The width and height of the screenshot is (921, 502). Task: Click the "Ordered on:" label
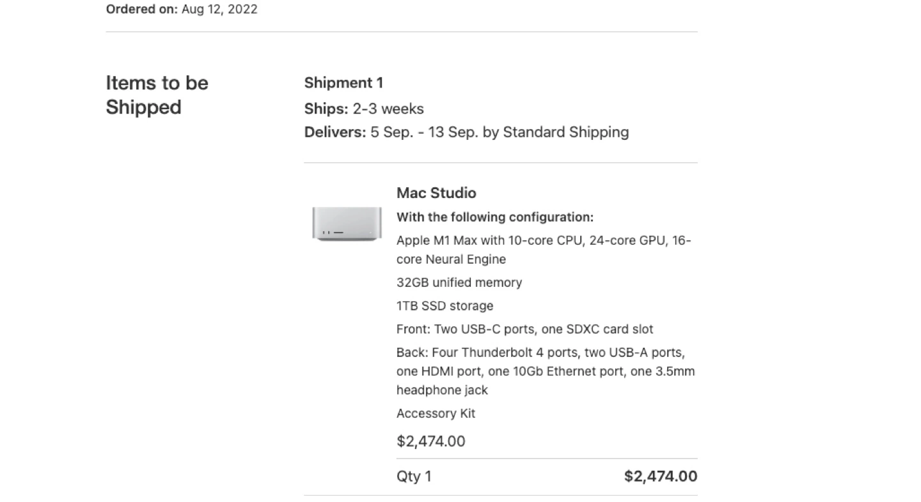(141, 10)
